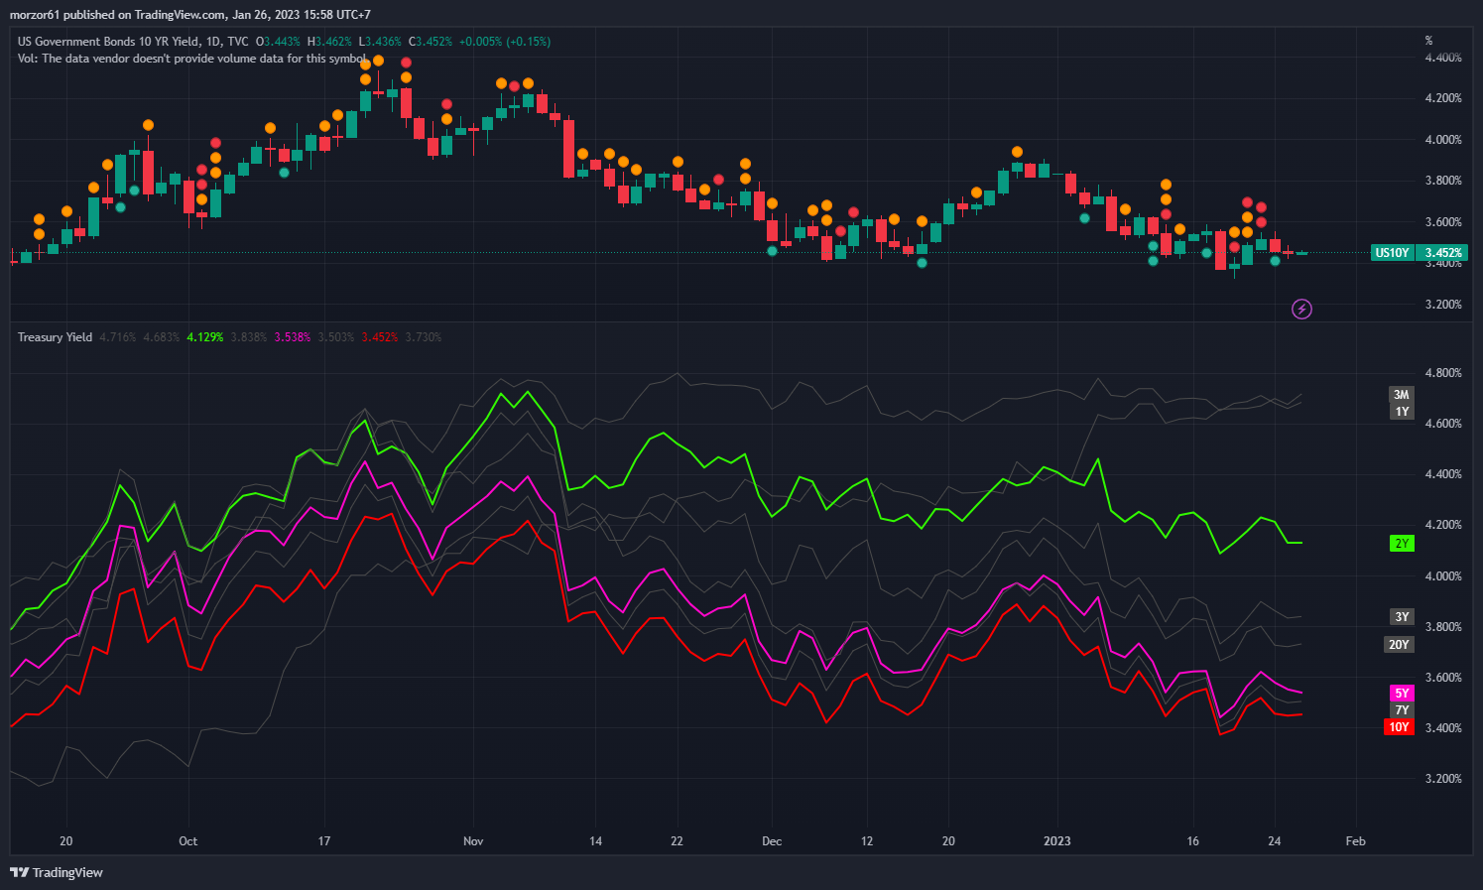The height and width of the screenshot is (890, 1483).
Task: Click the 4.683% legend value
Action: click(162, 337)
